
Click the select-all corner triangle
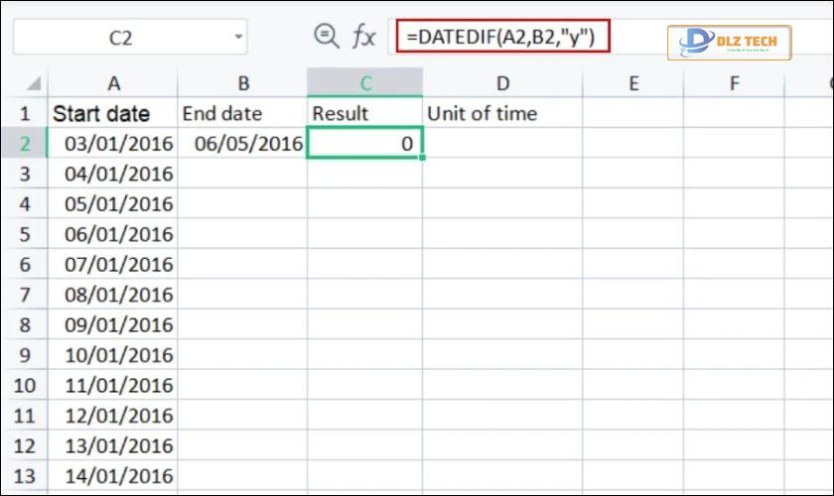[34, 83]
